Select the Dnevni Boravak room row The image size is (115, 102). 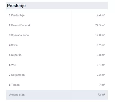57,25
